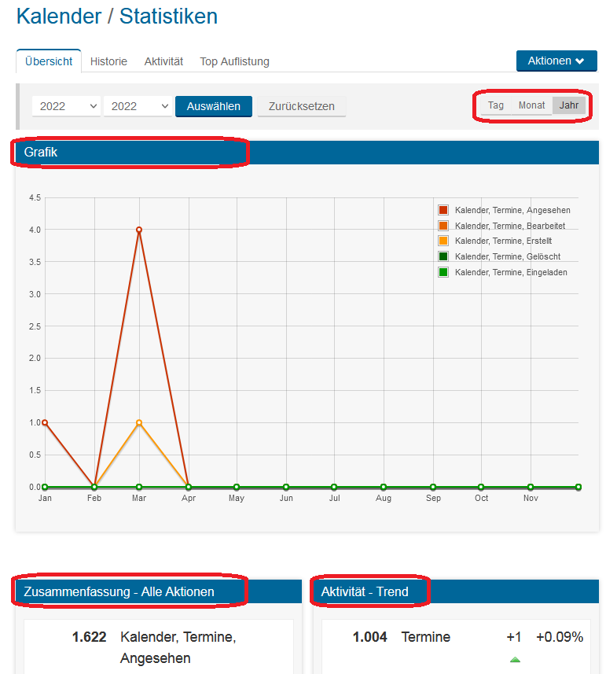Image resolution: width=606 pixels, height=674 pixels.
Task: Click the dark green Gelöscht legend swatch
Action: [x=443, y=256]
